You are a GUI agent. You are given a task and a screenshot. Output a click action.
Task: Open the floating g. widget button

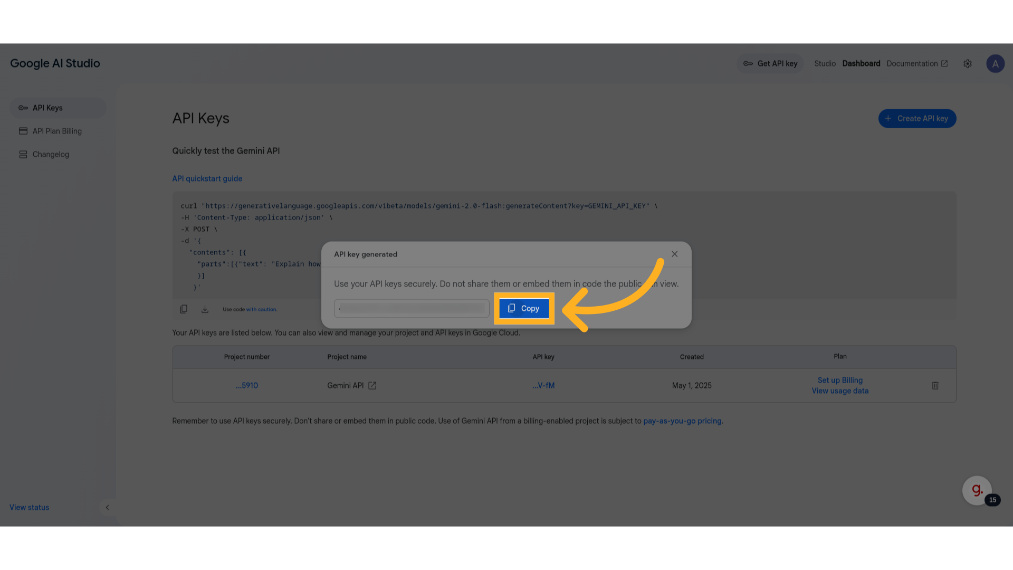977,490
